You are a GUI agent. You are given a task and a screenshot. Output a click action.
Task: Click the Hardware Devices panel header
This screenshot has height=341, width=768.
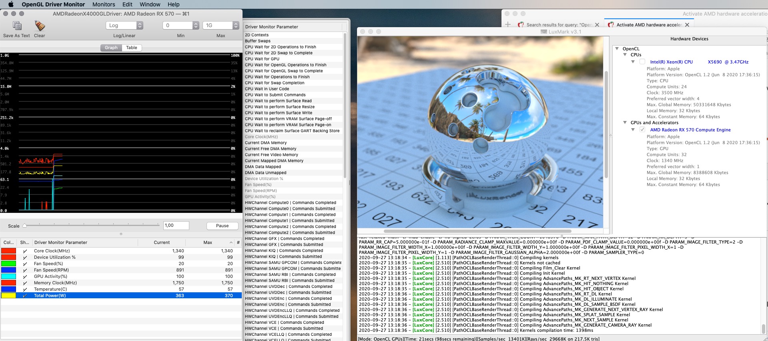point(689,39)
